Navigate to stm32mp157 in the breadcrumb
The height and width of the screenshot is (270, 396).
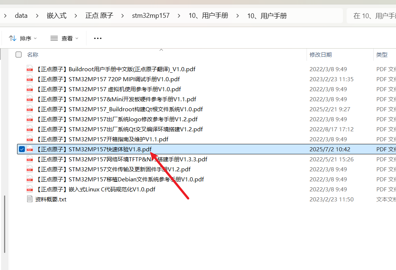(x=151, y=16)
